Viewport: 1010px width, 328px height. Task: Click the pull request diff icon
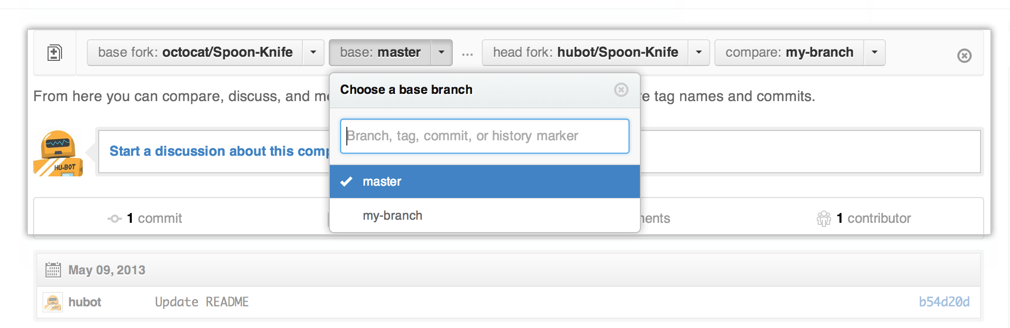pos(54,53)
